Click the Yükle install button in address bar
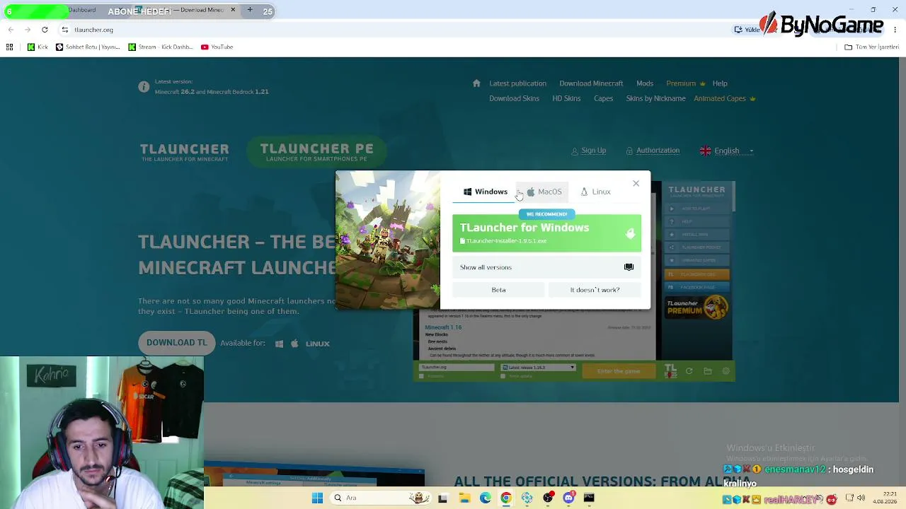 746,30
